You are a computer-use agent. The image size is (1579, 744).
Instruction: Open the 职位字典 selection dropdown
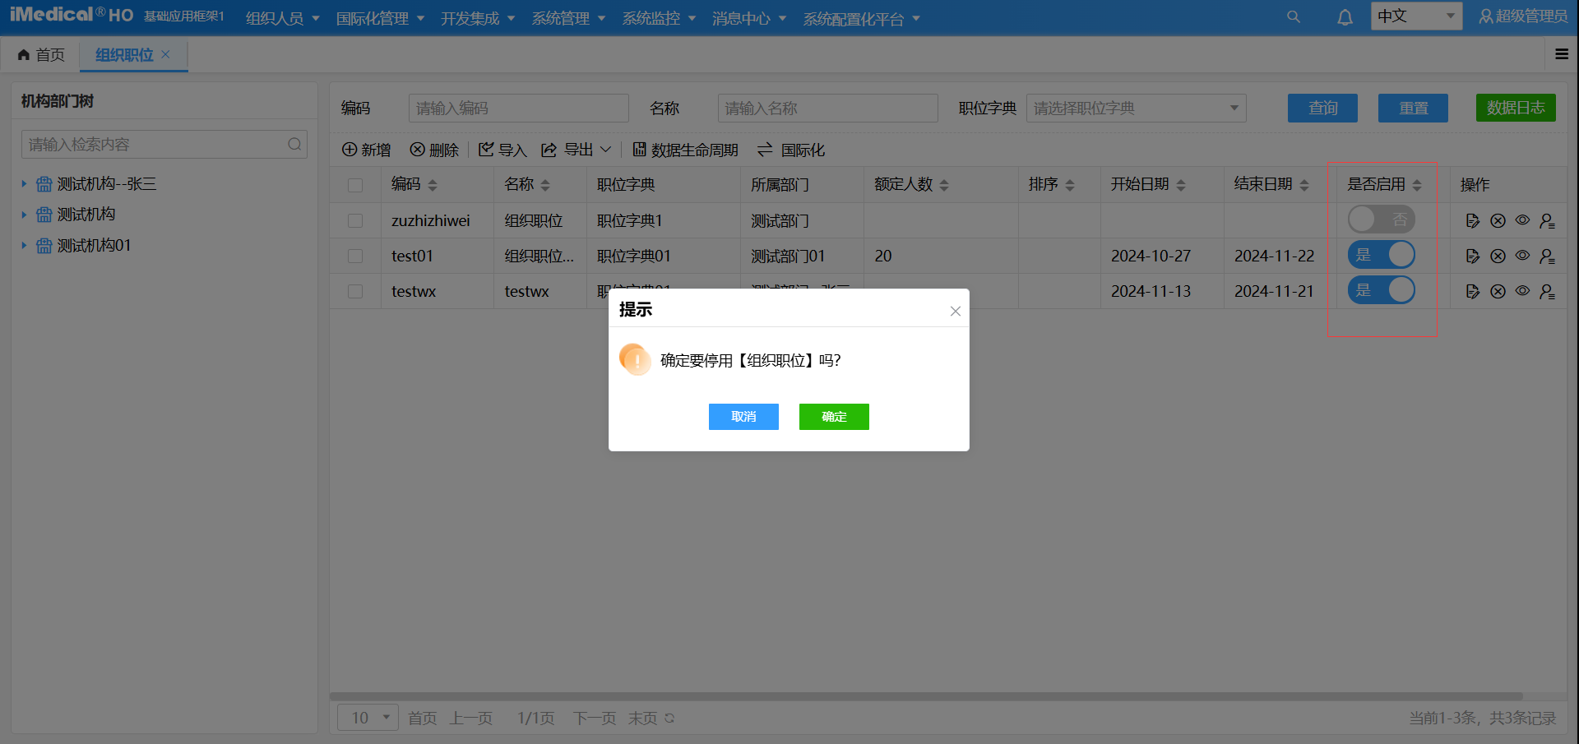(x=1136, y=108)
